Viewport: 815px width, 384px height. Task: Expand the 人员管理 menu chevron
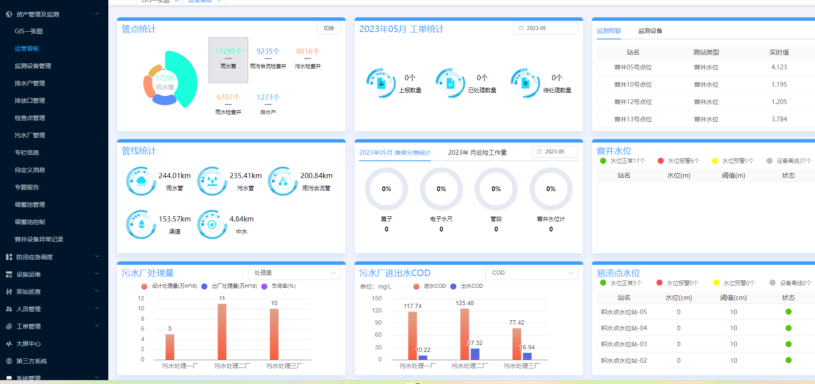click(x=97, y=309)
